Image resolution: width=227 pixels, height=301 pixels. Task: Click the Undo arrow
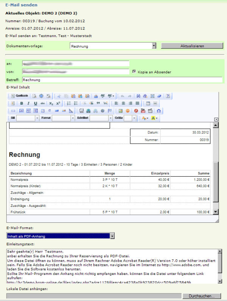tap(122, 96)
